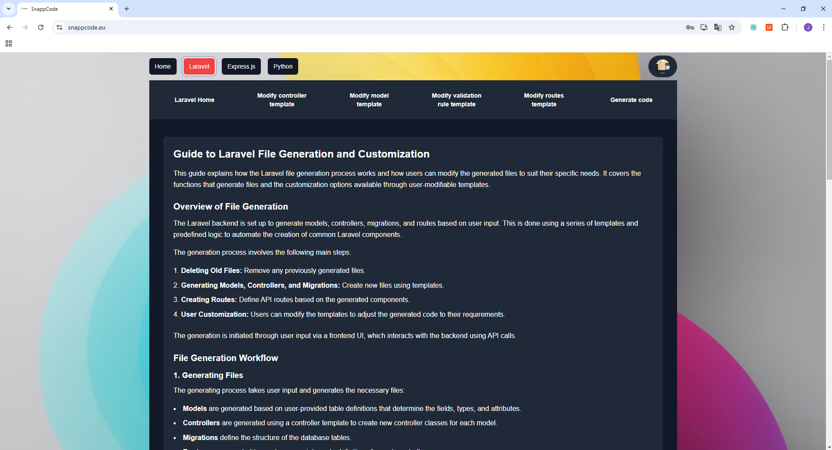Screen dimensions: 832x450
Task: Click the install app icon
Action: click(704, 27)
